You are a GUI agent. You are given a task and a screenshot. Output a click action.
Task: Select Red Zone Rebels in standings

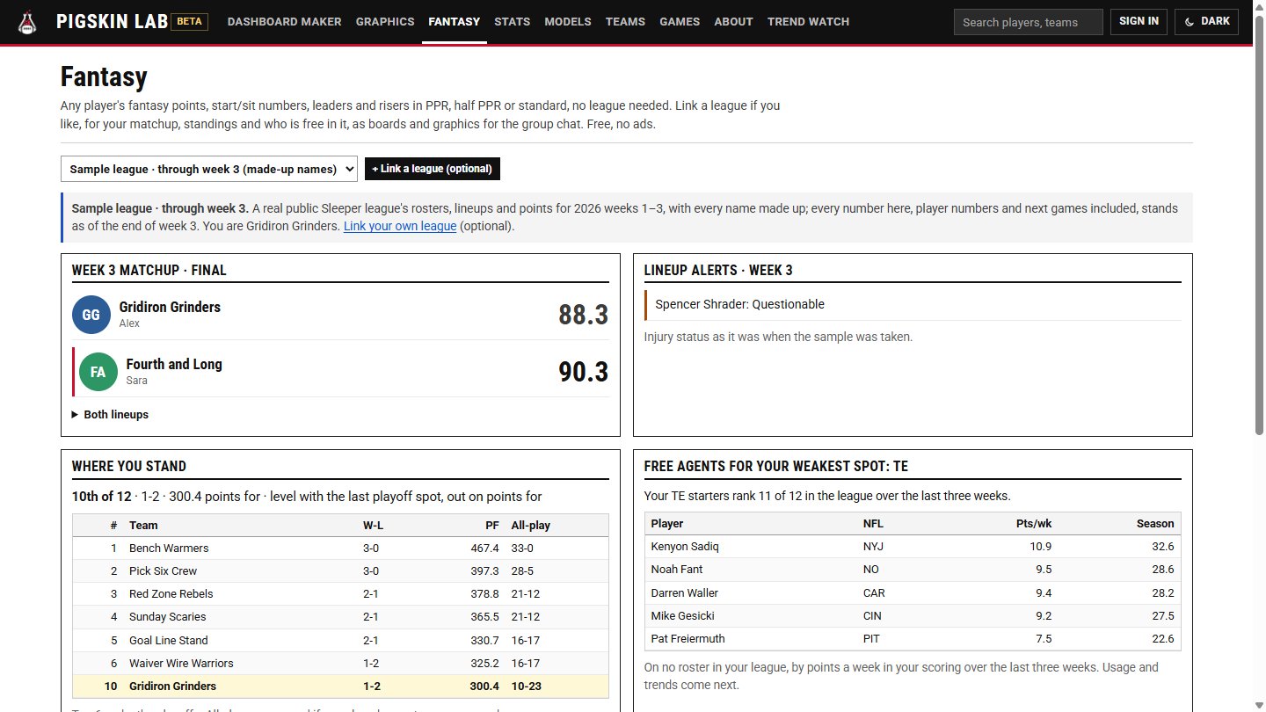pos(171,594)
